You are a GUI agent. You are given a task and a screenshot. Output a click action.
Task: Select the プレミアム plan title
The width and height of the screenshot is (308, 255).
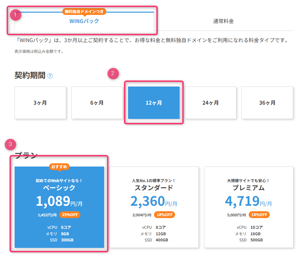tap(249, 188)
